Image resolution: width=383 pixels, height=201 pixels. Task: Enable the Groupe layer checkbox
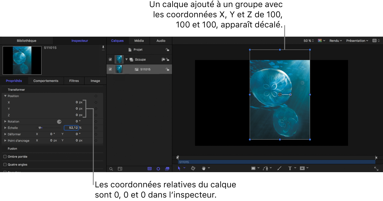point(110,59)
